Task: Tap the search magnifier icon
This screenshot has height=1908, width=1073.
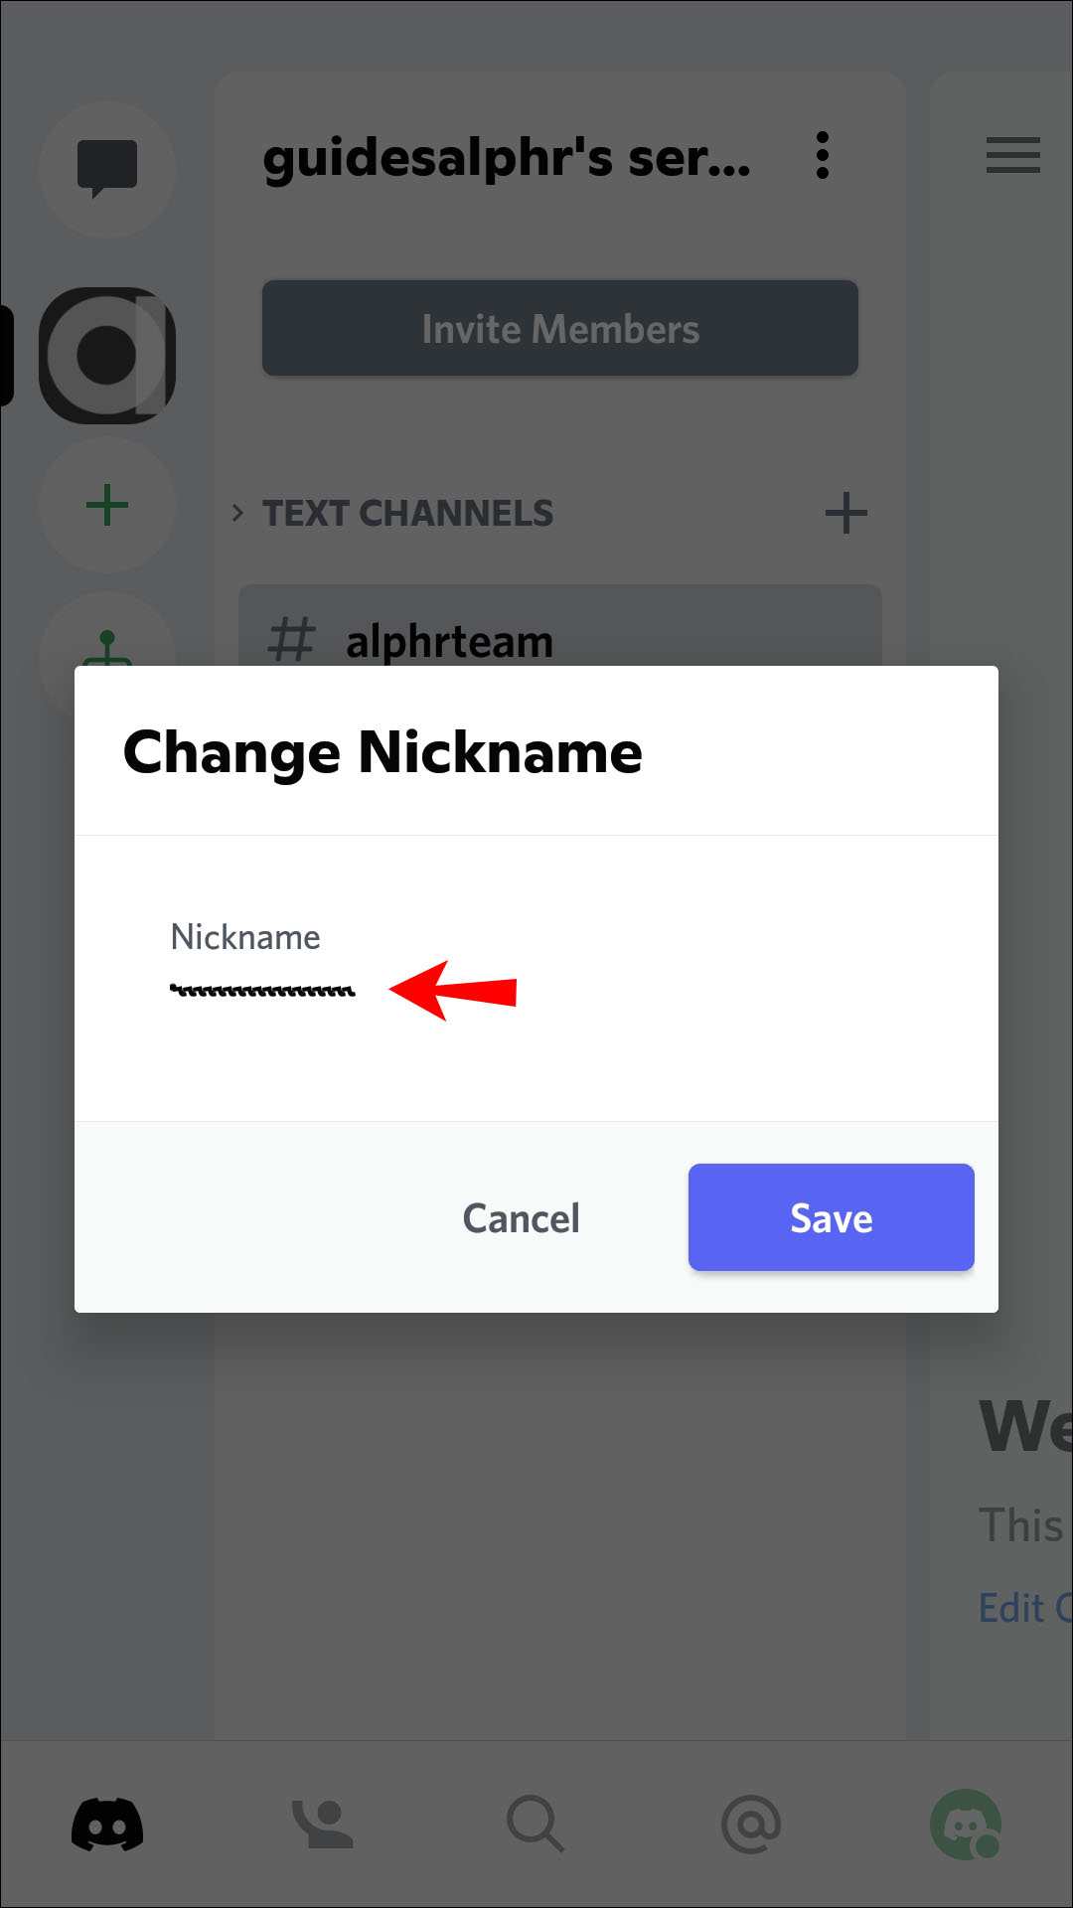Action: [x=536, y=1825]
